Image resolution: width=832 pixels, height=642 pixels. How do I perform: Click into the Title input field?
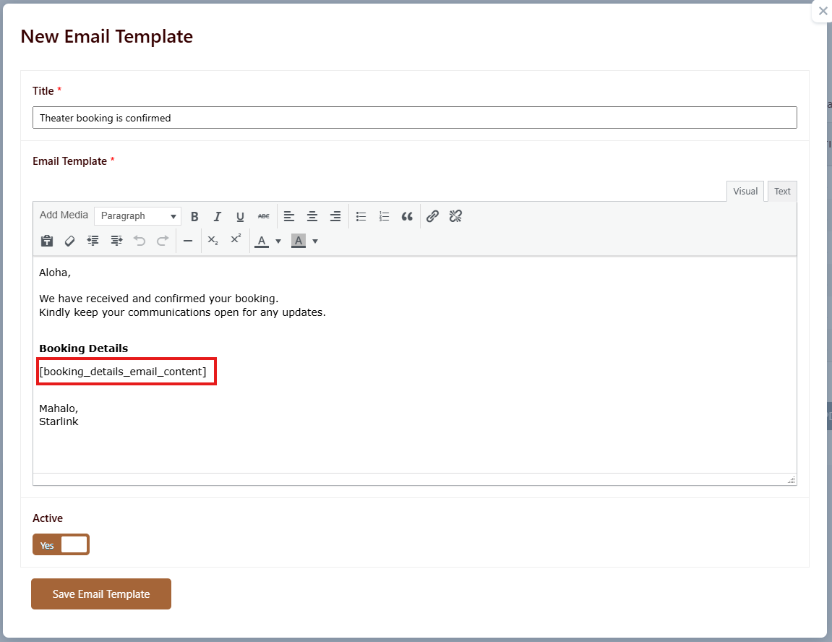(x=414, y=118)
